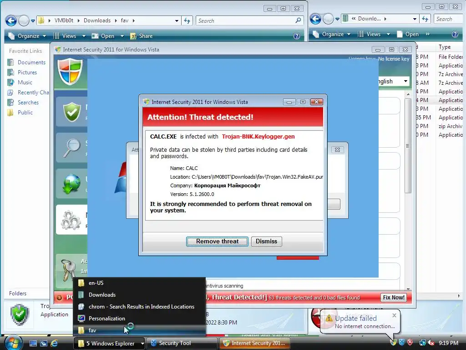Select fav in taskbar window list
This screenshot has height=350, width=466.
tap(139, 330)
